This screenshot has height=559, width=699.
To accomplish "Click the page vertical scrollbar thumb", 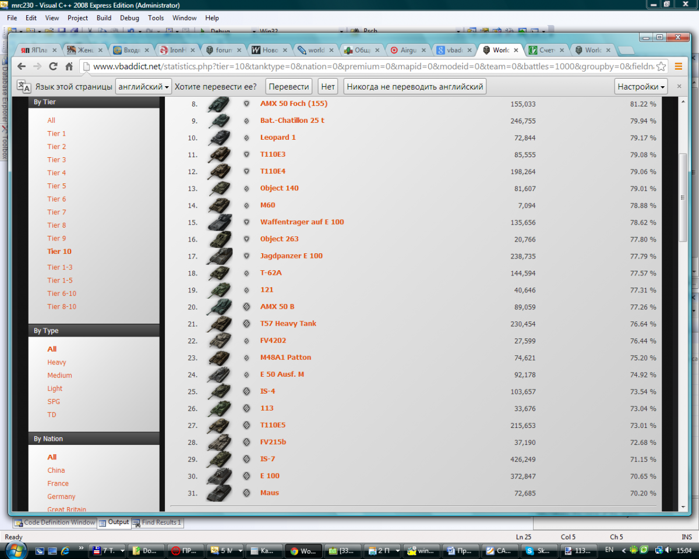I will click(683, 197).
